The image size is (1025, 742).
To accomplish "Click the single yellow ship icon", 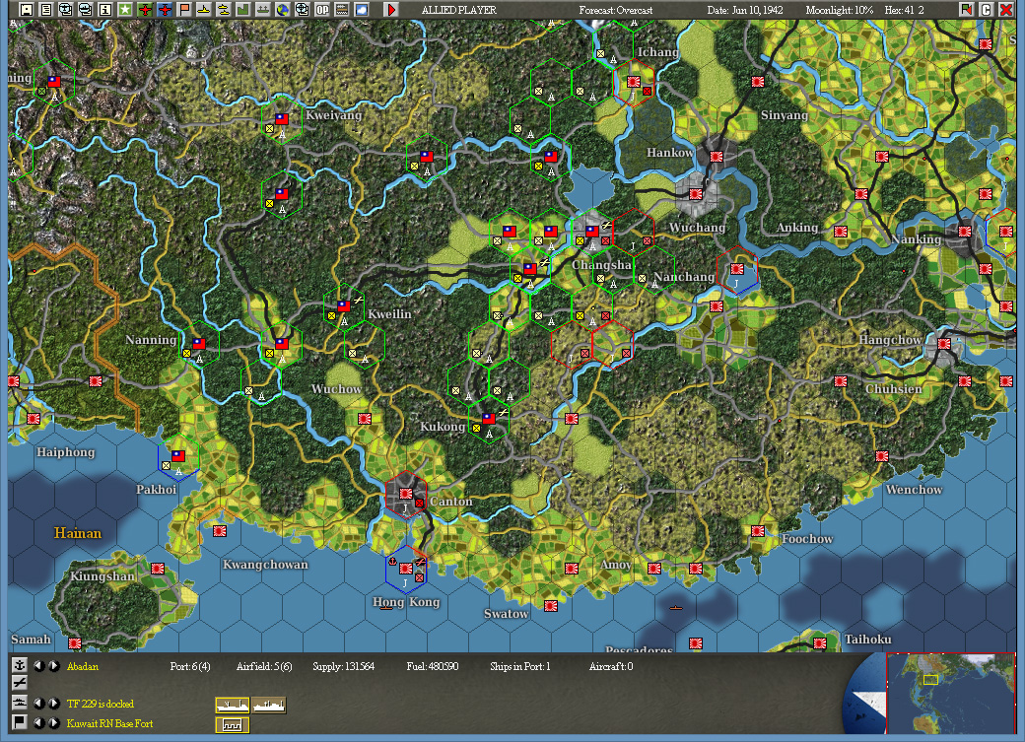I will 204,10.
